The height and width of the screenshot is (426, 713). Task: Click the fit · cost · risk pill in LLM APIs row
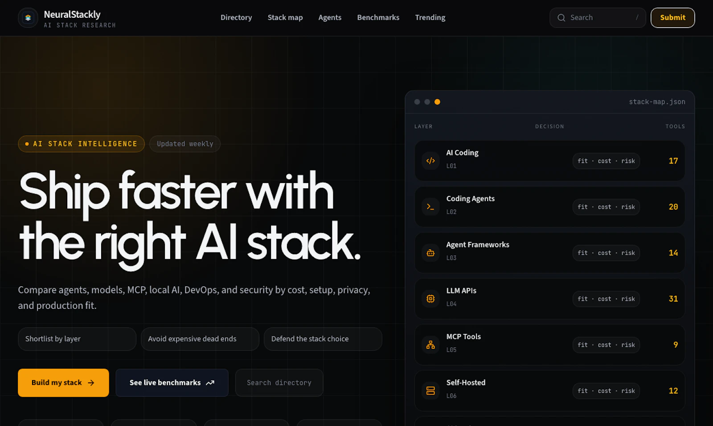click(606, 299)
